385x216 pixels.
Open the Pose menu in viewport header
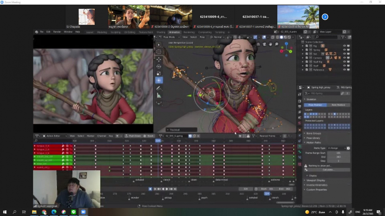pos(202,37)
